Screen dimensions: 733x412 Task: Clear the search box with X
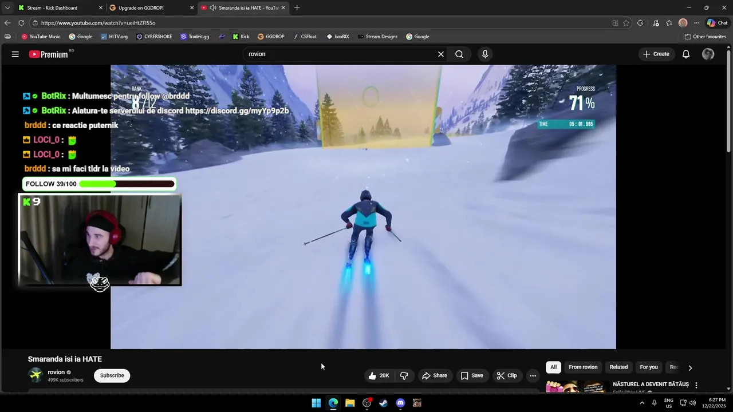(x=441, y=54)
